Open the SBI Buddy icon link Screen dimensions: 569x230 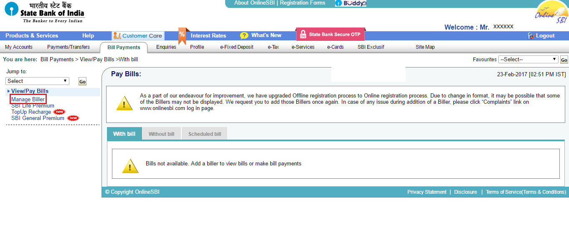click(x=351, y=3)
